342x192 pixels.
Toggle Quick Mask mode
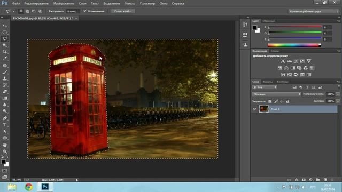pyautogui.click(x=5, y=171)
